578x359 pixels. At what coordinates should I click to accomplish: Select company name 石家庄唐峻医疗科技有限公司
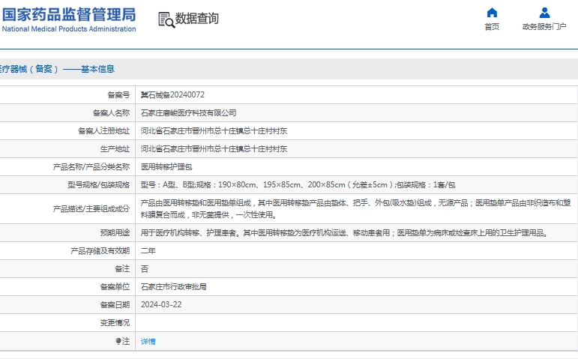188,112
